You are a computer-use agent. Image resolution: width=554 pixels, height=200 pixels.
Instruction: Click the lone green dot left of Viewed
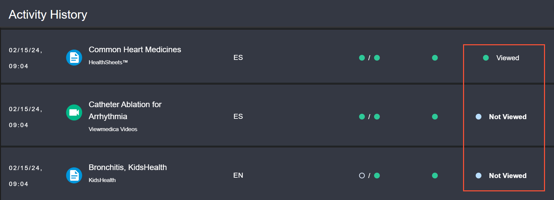[435, 58]
